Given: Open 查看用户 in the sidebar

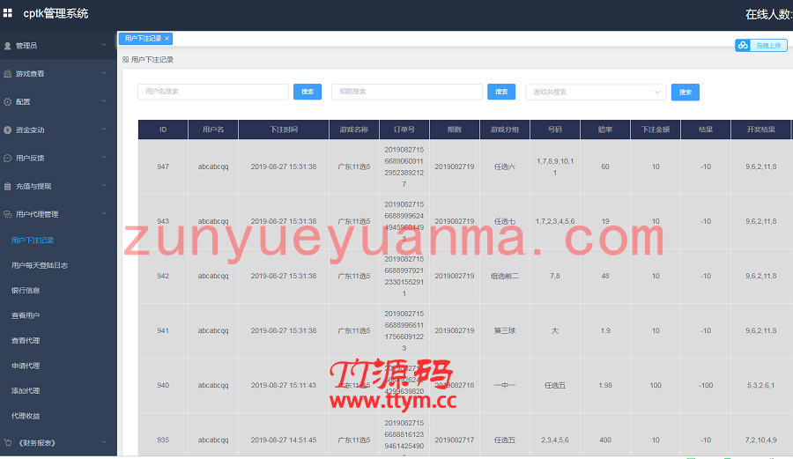Looking at the screenshot, I should [x=26, y=315].
